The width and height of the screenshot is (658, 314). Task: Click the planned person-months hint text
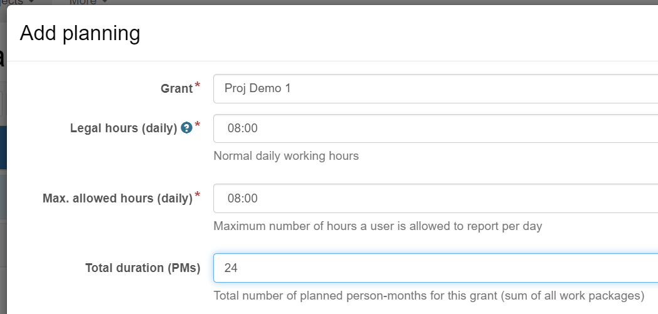click(x=429, y=296)
